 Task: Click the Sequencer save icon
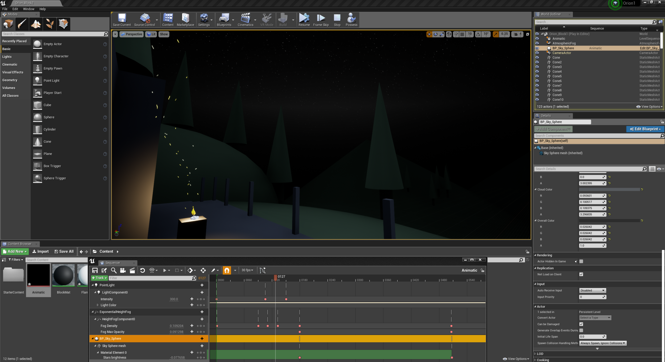(95, 270)
